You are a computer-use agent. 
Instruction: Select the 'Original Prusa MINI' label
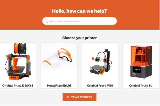point(100,86)
